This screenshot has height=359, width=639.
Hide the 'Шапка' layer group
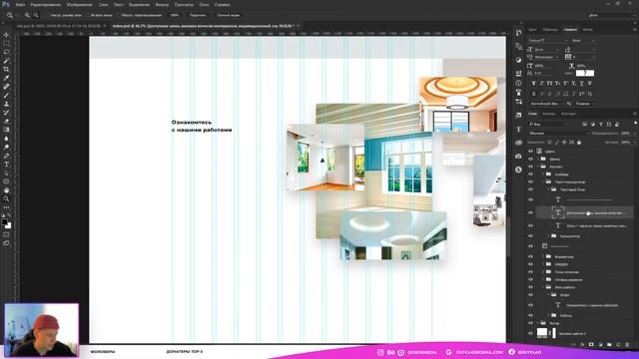click(x=530, y=160)
